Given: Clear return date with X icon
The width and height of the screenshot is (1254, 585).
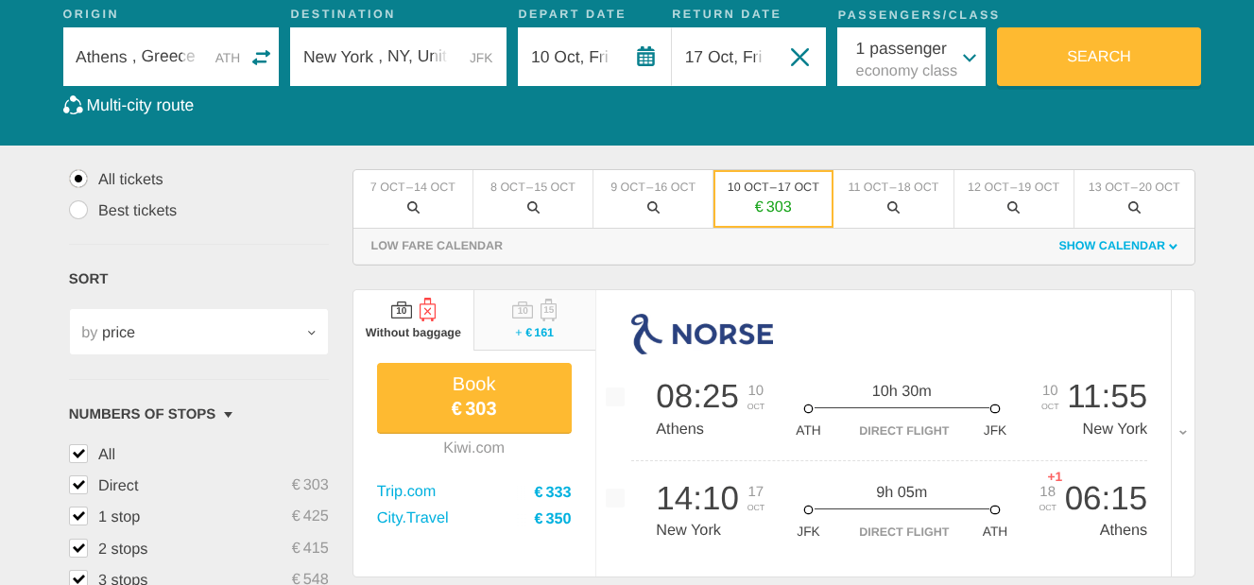Looking at the screenshot, I should [799, 58].
